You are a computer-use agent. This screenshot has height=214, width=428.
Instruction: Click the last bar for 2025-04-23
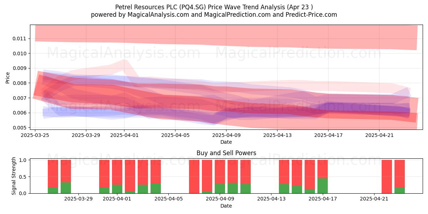[x=399, y=177]
